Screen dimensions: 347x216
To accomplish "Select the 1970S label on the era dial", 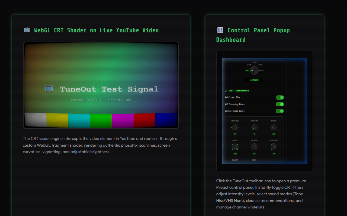I will coord(249,65).
